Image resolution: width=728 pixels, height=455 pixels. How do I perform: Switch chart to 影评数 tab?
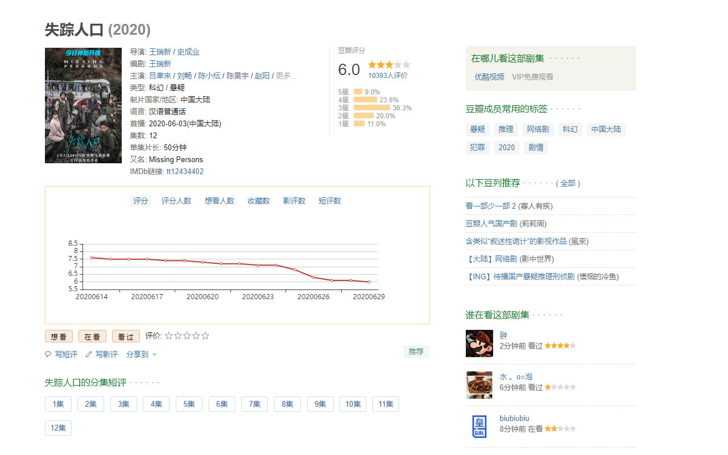[294, 201]
